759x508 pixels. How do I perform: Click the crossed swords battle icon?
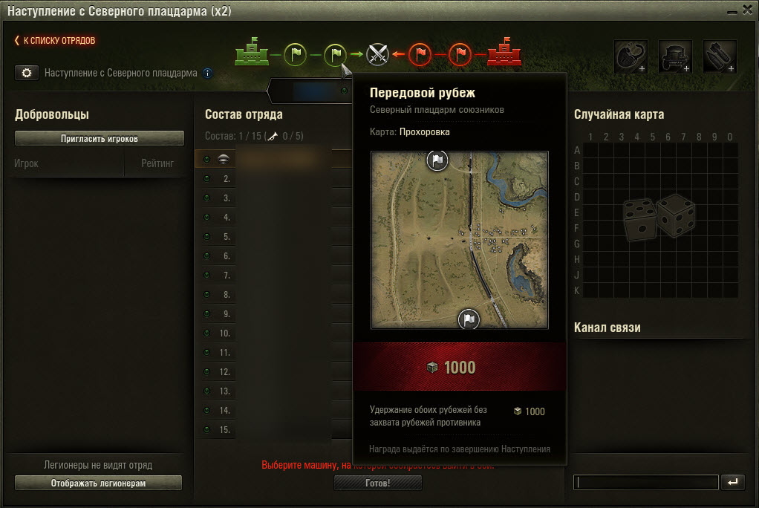click(x=377, y=54)
